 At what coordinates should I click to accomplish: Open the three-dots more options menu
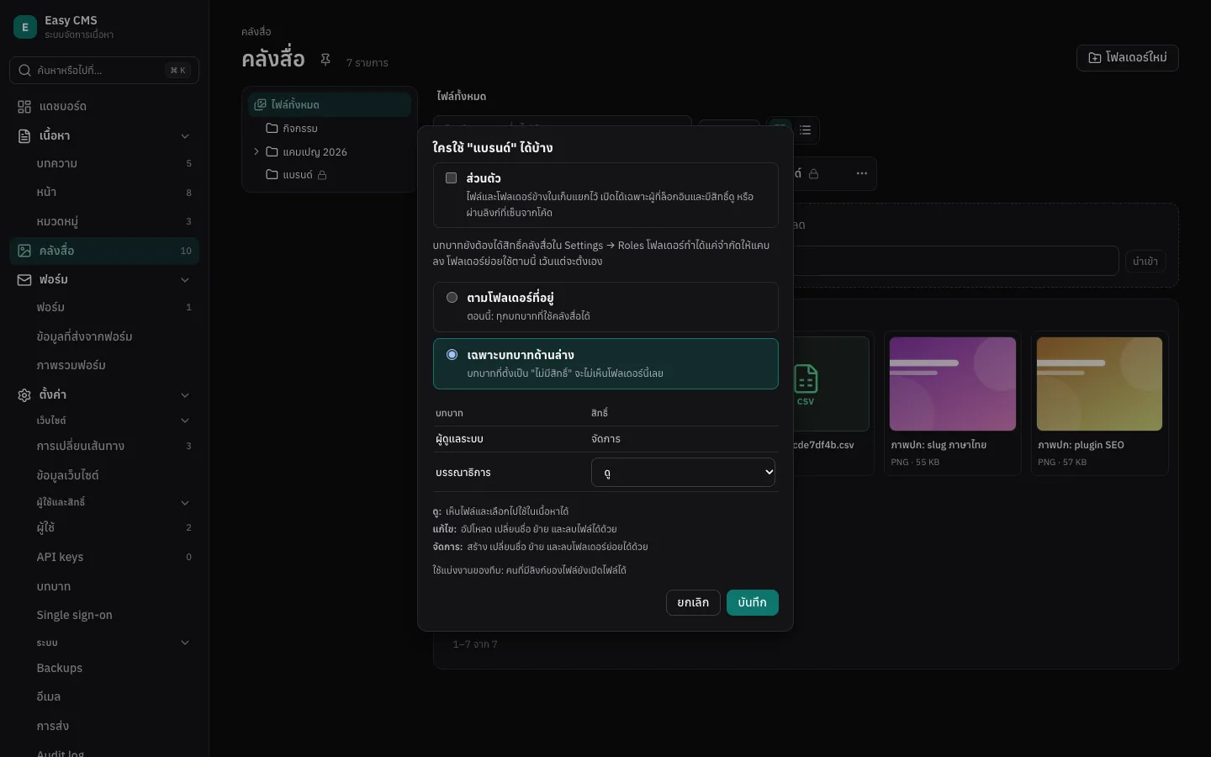point(862,173)
